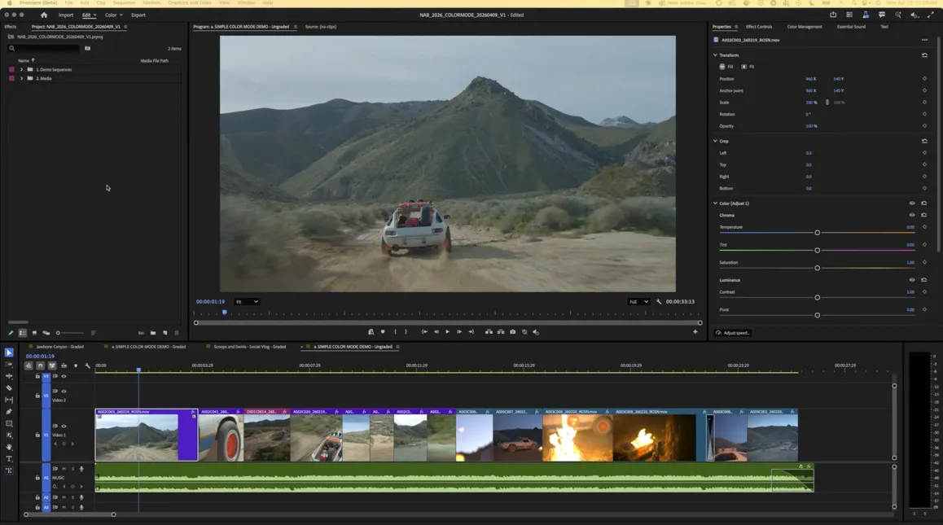Switch to the Effect Controls tab
This screenshot has height=525, width=943.
point(758,27)
